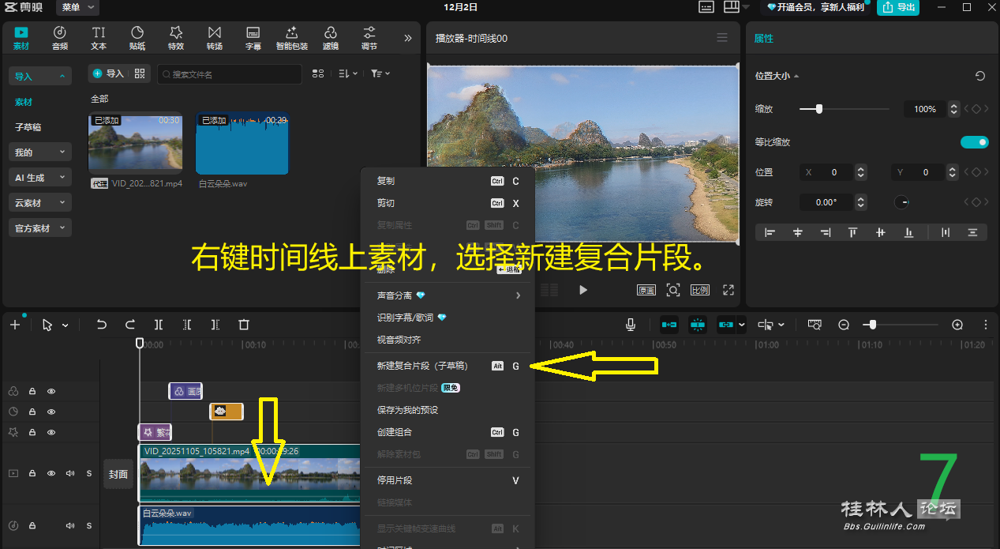Expand the 菜单 dropdown in title bar
Viewport: 1000px width, 549px height.
(77, 7)
